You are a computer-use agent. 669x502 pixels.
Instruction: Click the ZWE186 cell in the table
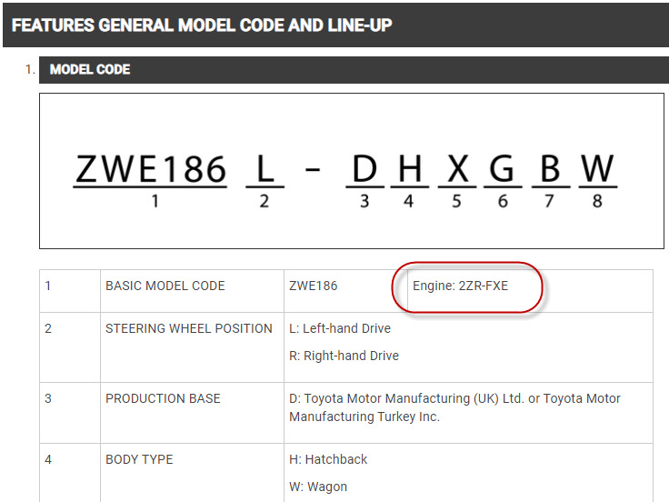(x=313, y=286)
